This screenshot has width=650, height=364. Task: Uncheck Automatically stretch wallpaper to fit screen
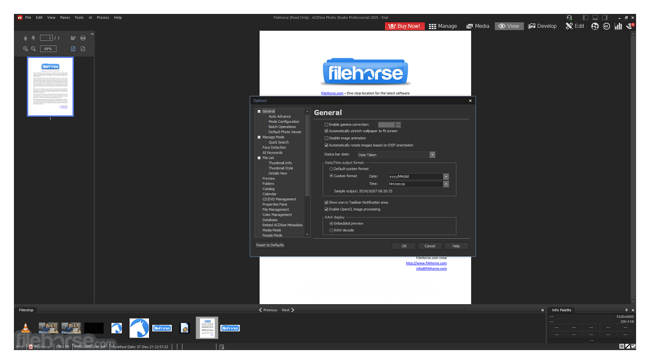click(326, 131)
